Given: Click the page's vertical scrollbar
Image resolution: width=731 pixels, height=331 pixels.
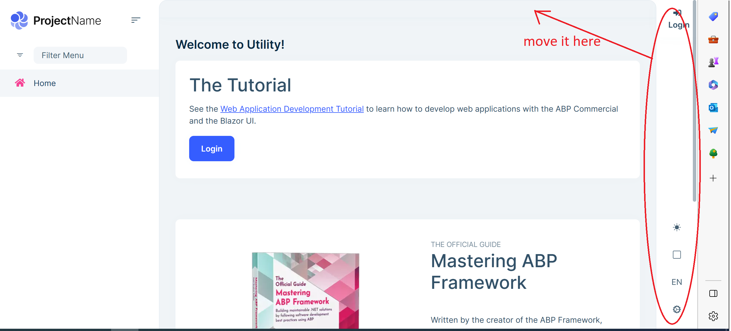Looking at the screenshot, I should point(695,100).
